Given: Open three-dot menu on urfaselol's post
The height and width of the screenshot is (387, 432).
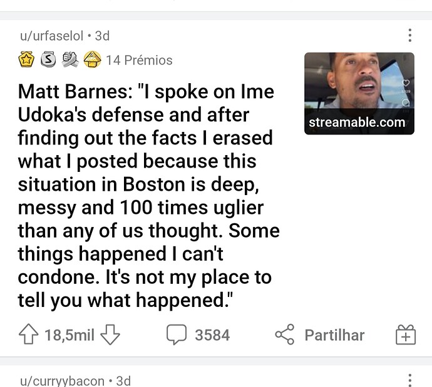Looking at the screenshot, I should pyautogui.click(x=410, y=36).
